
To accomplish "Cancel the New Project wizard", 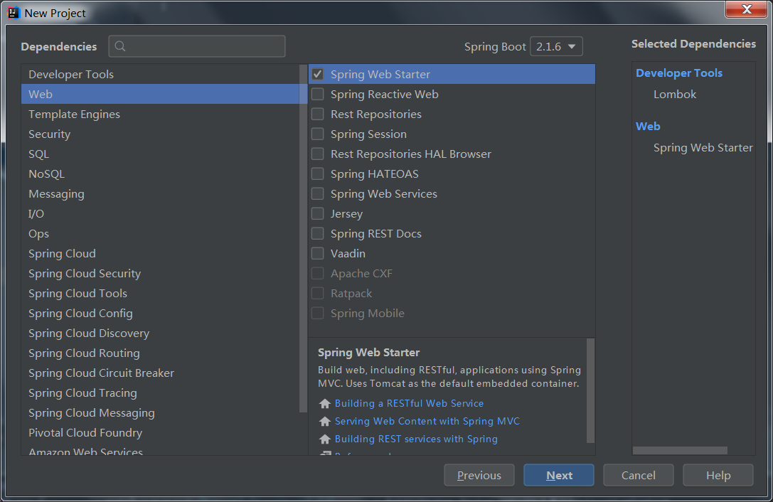I will (x=639, y=475).
